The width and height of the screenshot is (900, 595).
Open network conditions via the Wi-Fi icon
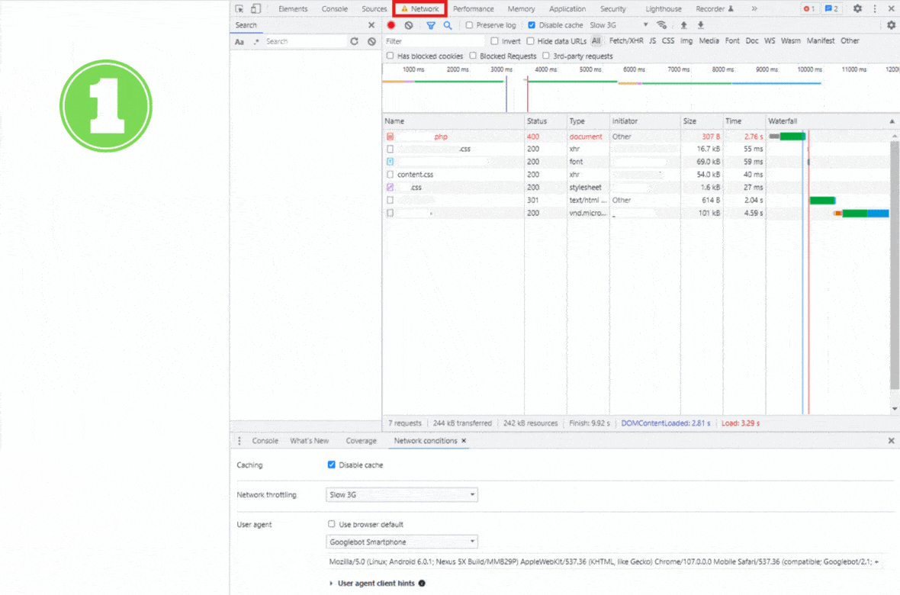tap(661, 25)
